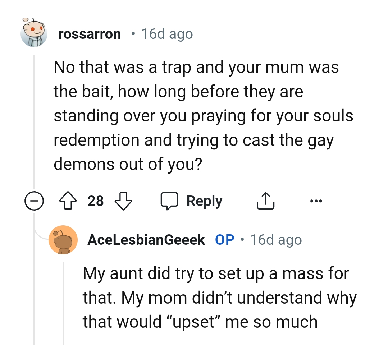The width and height of the screenshot is (388, 345).
Task: Open the overflow menu on rossarron's comment
Action: 316,201
